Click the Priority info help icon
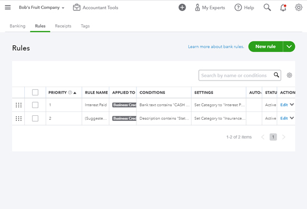This screenshot has width=307, height=209. click(x=70, y=93)
